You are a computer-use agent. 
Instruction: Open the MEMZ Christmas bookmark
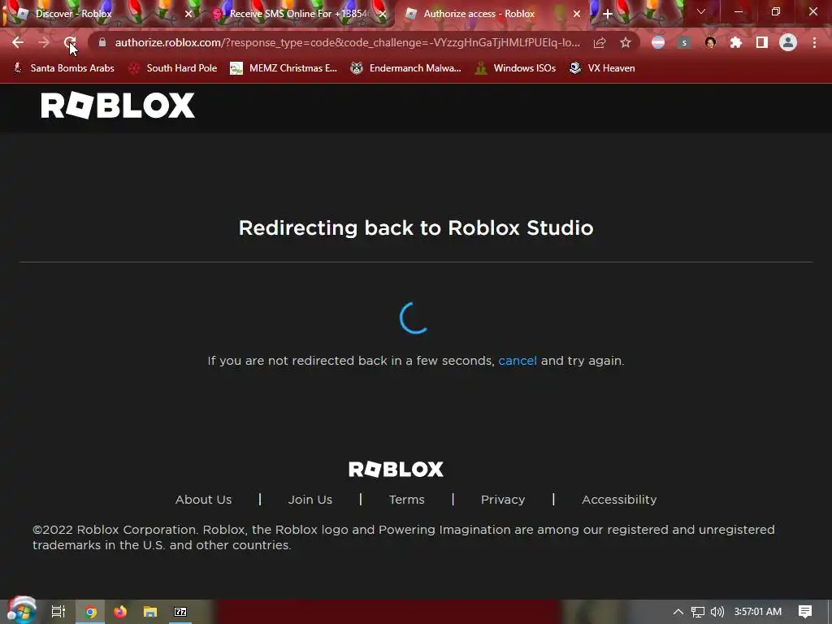284,68
